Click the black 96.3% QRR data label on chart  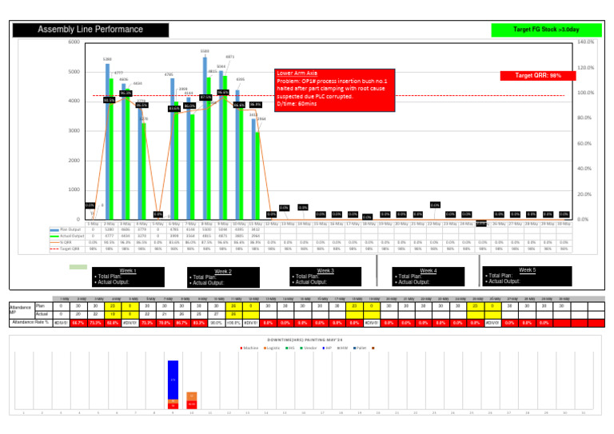(126, 94)
